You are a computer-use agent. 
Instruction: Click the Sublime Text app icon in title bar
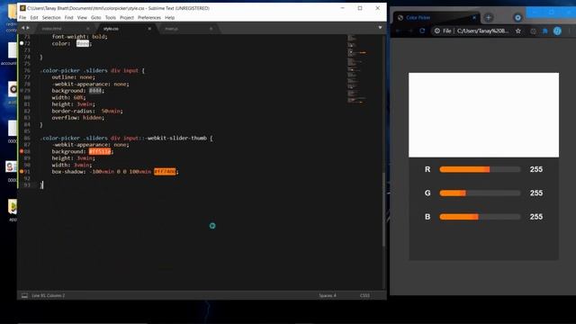[x=22, y=8]
